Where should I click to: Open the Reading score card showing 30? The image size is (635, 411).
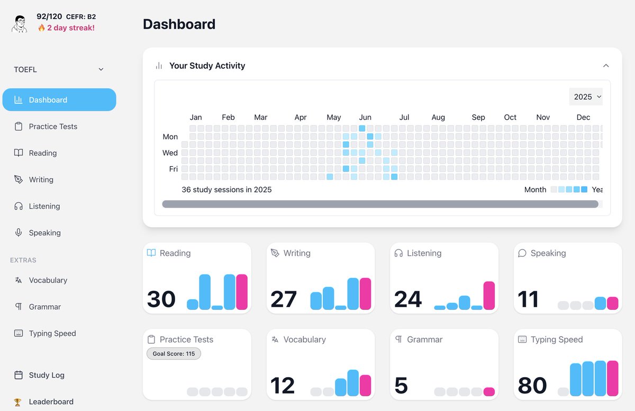coord(197,278)
